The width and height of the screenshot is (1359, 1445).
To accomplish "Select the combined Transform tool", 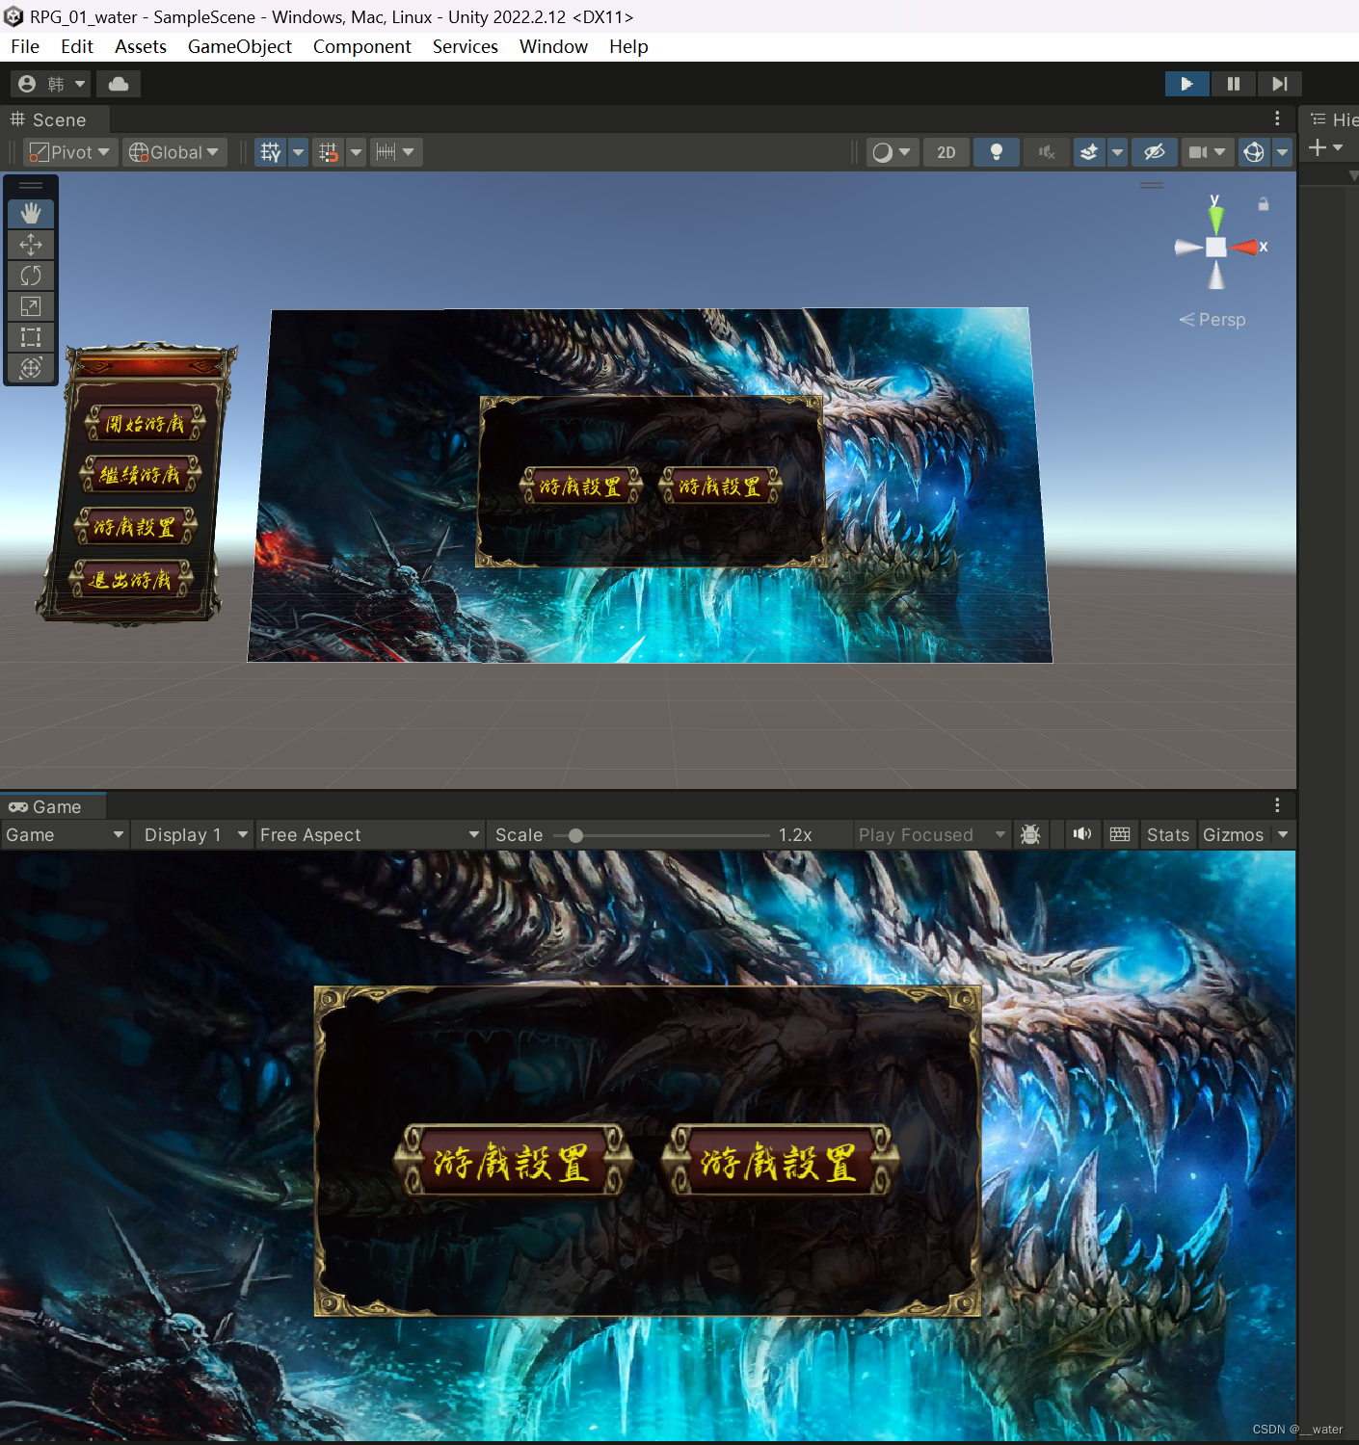I will click(x=31, y=368).
